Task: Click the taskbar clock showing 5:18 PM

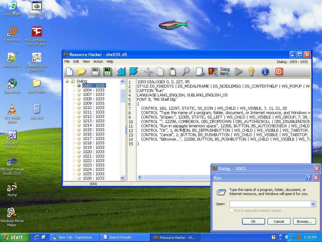Action: pos(310,238)
